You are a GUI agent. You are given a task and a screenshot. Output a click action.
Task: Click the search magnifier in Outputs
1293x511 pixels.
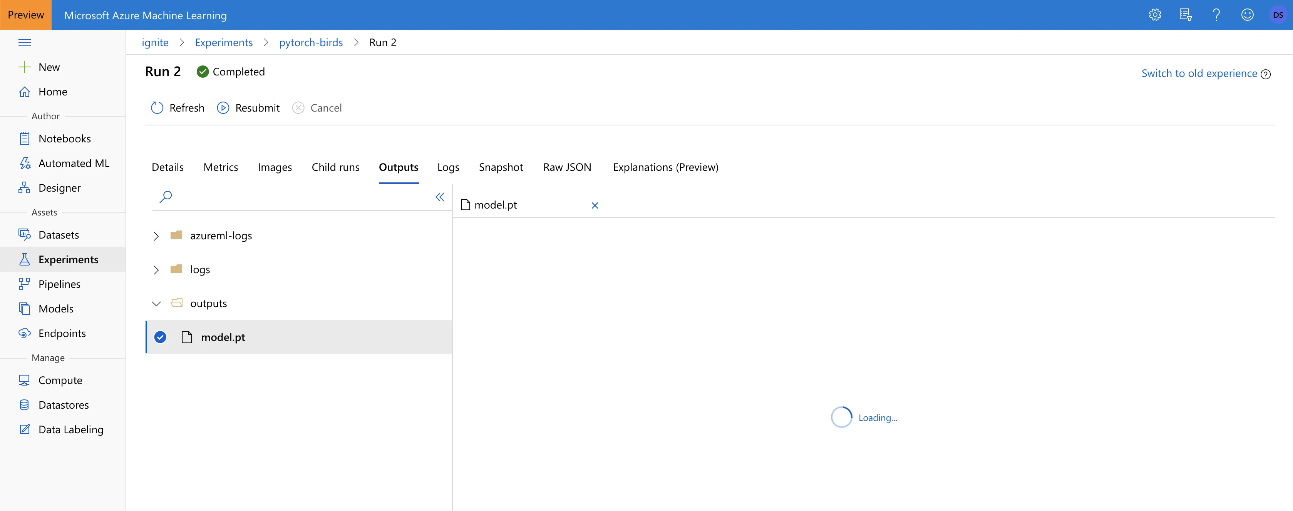[x=166, y=197]
